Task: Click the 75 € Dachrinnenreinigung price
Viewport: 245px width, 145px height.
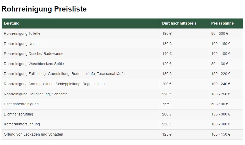Action: [166, 104]
